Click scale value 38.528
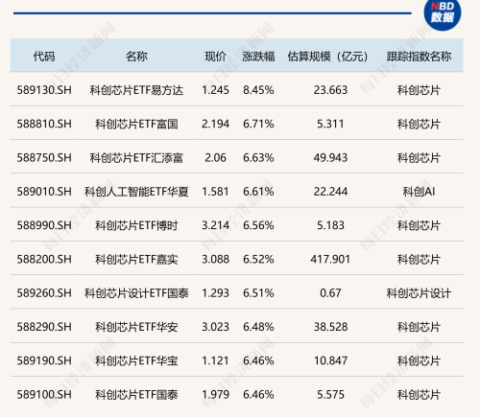 click(x=330, y=327)
